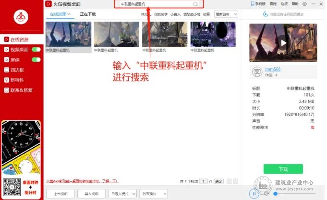
Task: Toggle the 视频桌面 switch off
Action: [36, 50]
